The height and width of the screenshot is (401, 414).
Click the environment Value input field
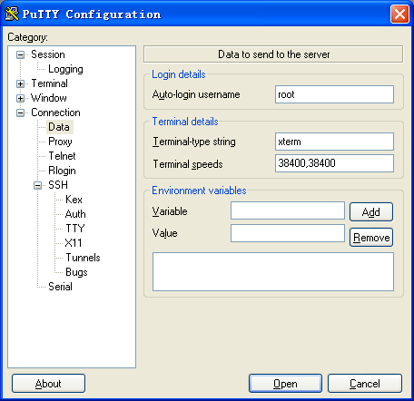click(x=288, y=233)
